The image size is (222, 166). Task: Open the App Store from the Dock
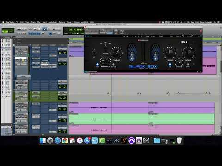point(87,141)
